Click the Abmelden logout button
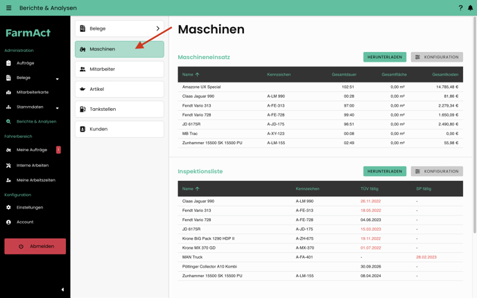Image resolution: width=477 pixels, height=298 pixels. coord(35,246)
